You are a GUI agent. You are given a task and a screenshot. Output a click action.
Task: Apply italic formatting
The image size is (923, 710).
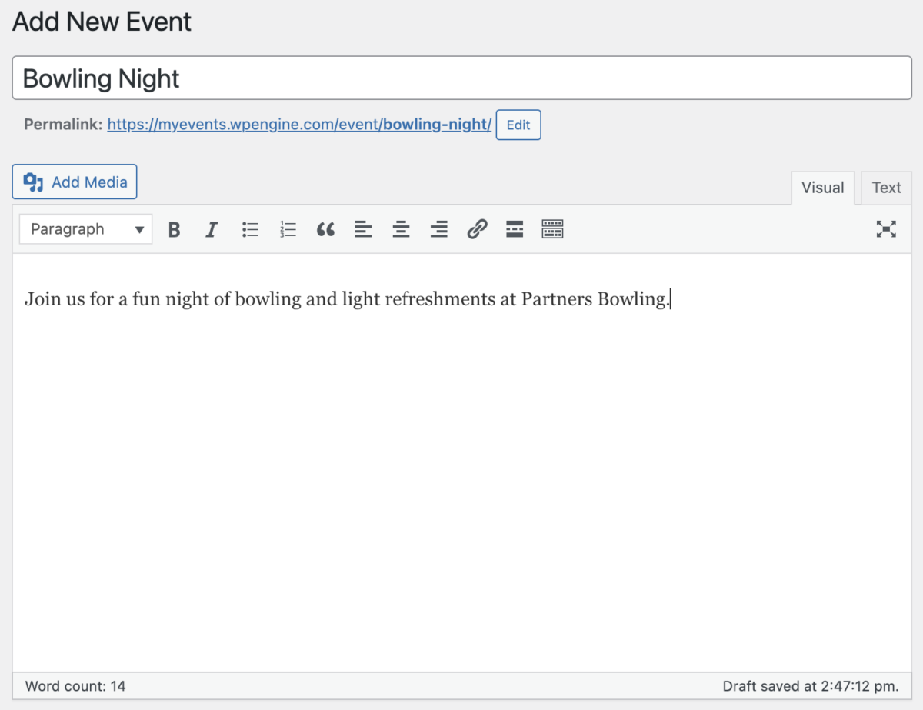212,229
